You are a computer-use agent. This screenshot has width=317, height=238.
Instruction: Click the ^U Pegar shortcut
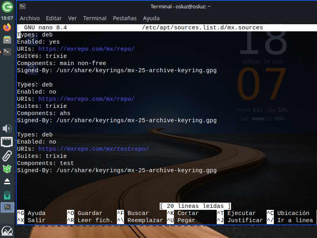(181, 220)
